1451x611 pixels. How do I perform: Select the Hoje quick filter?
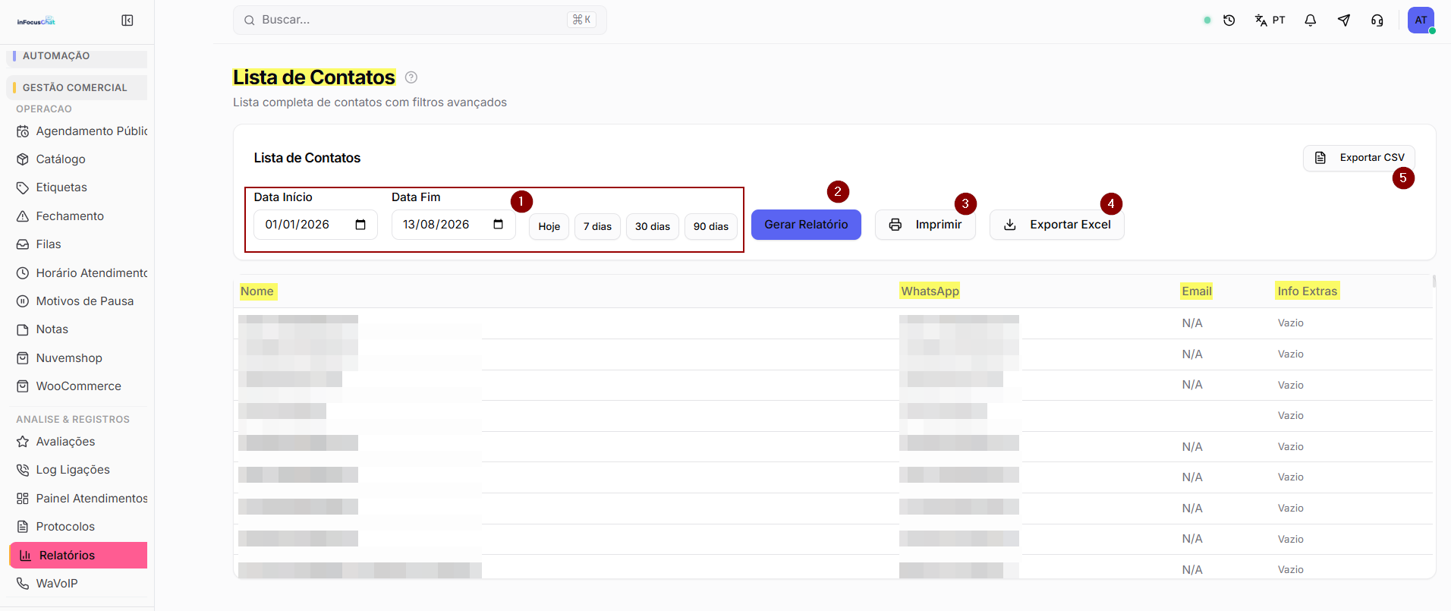click(x=549, y=227)
